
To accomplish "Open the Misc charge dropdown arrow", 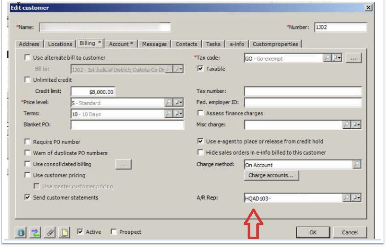I will coord(356,125).
